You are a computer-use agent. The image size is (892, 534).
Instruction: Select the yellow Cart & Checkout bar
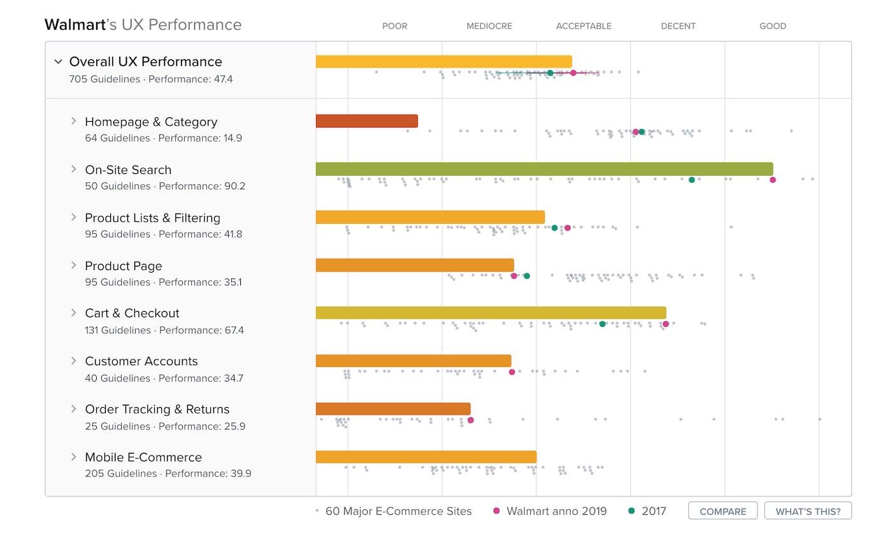click(491, 313)
